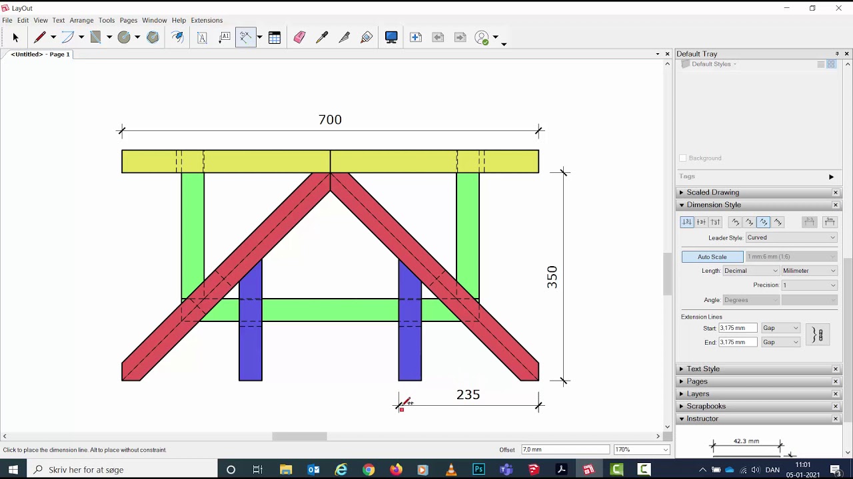Click the Start extension length field

(738, 328)
